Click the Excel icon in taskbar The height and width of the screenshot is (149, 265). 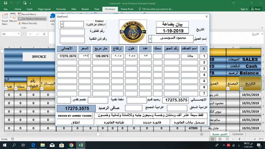81,145
